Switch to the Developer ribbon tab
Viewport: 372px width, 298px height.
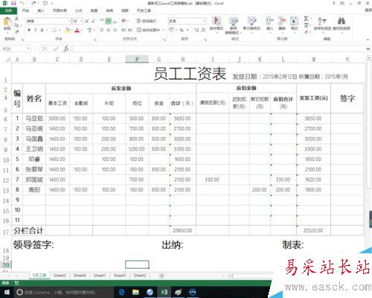[144, 10]
